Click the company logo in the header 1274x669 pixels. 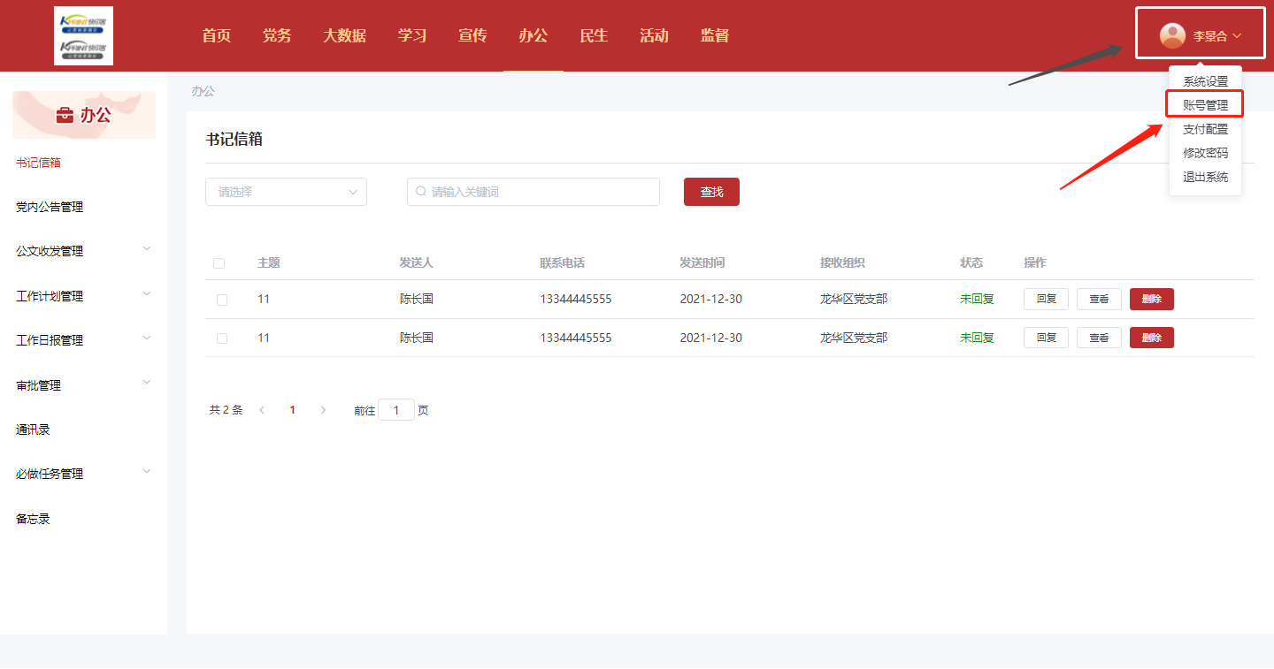coord(83,36)
